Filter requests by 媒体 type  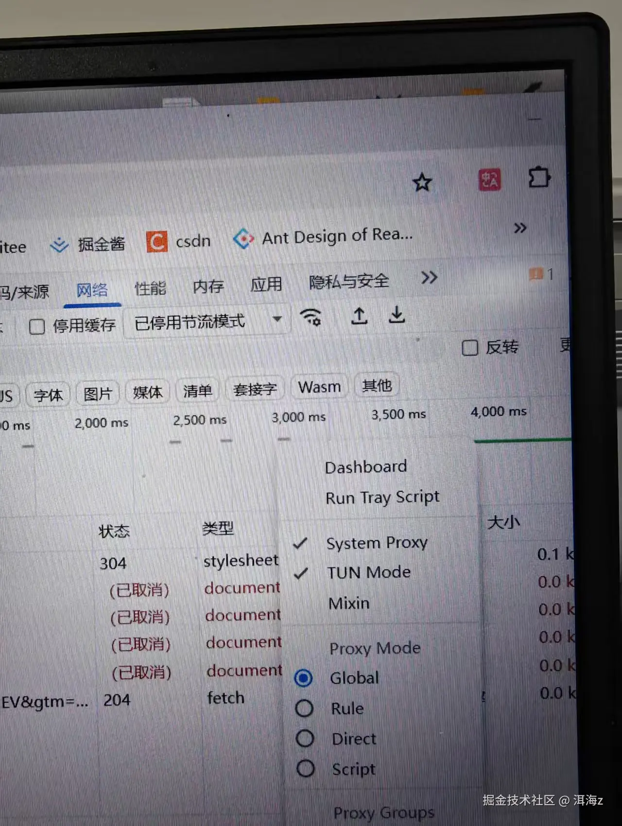coord(148,392)
